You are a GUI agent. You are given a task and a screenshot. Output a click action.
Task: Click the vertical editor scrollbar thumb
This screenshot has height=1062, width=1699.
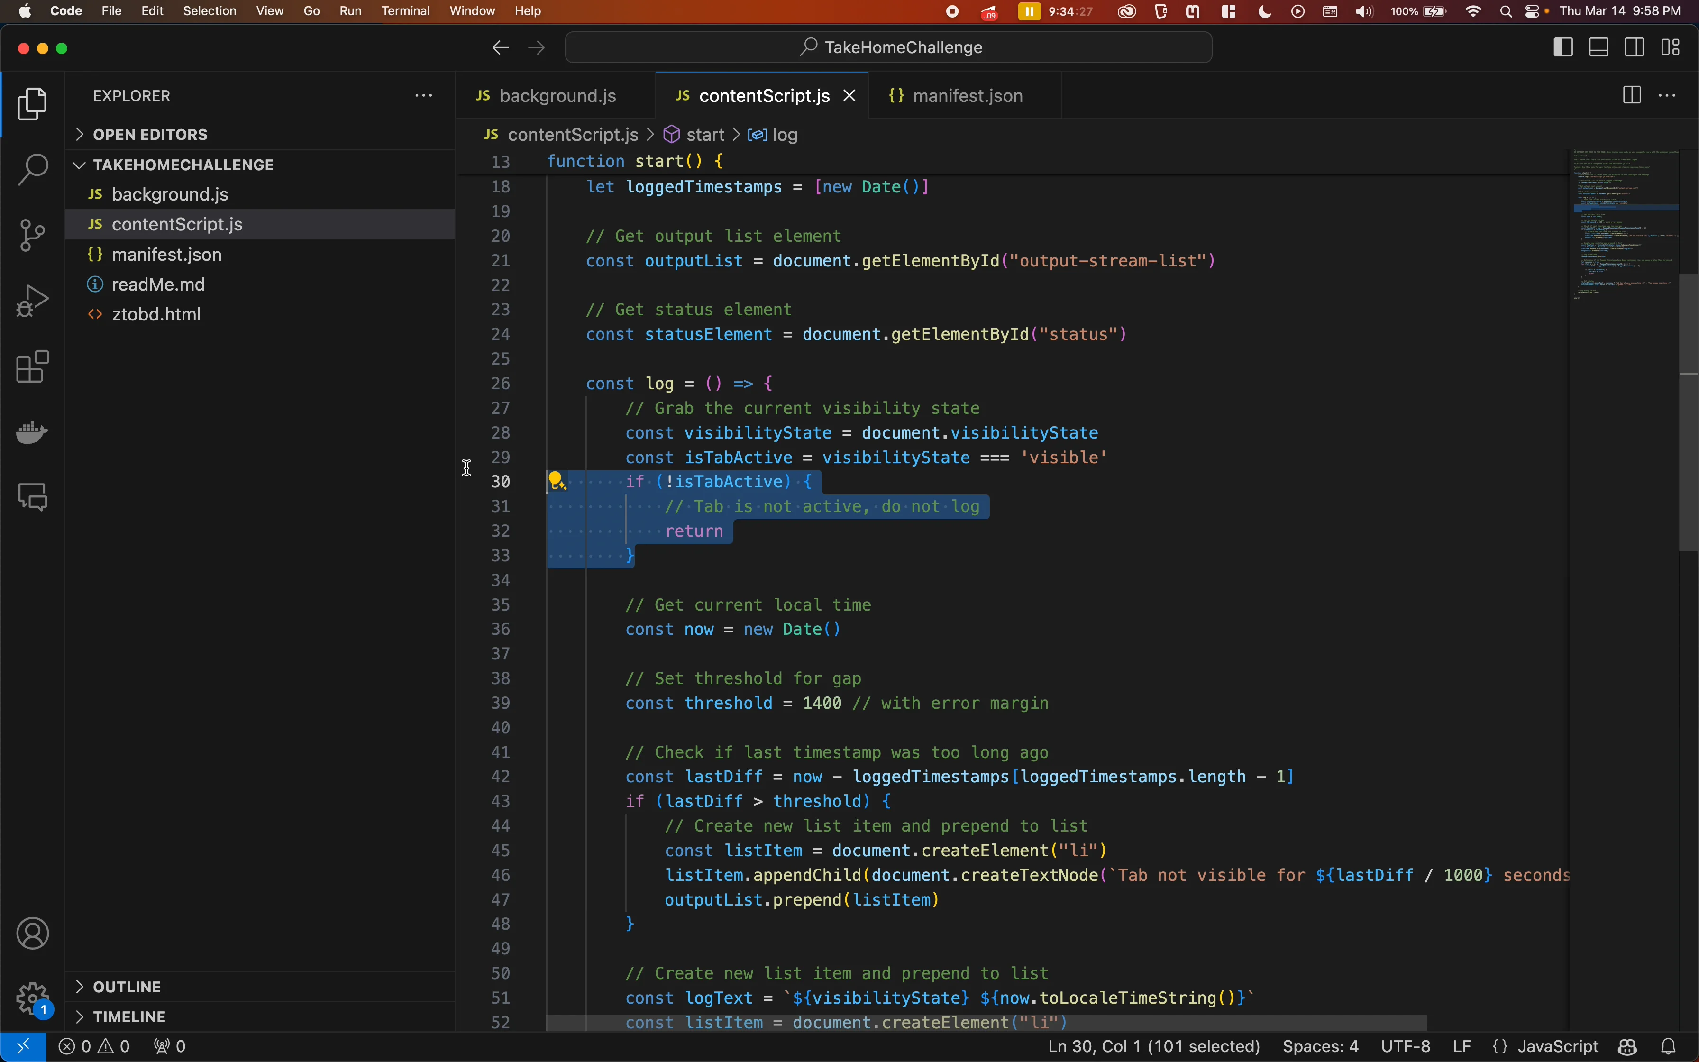click(x=1689, y=412)
